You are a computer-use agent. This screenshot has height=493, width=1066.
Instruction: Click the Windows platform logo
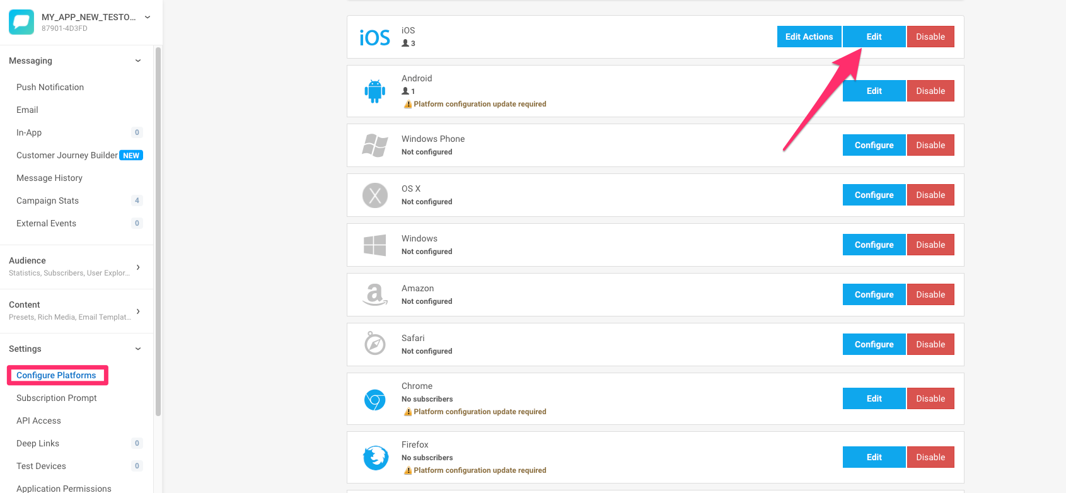tap(375, 245)
